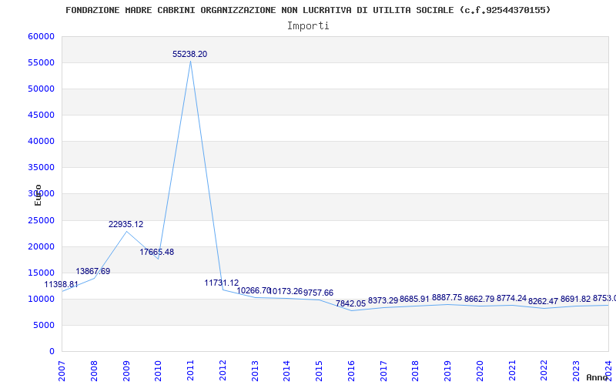Click the x-axis year 2012
Image resolution: width=616 pixels, height=385 pixels.
(x=223, y=371)
